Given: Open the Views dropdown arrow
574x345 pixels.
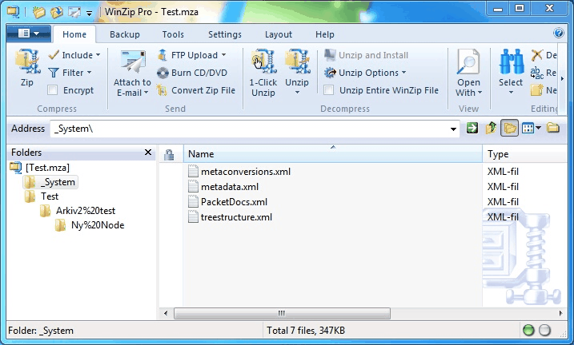Looking at the screenshot, I should 538,128.
